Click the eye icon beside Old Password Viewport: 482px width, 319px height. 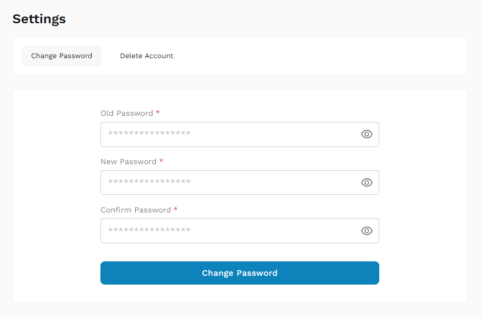[x=367, y=134]
